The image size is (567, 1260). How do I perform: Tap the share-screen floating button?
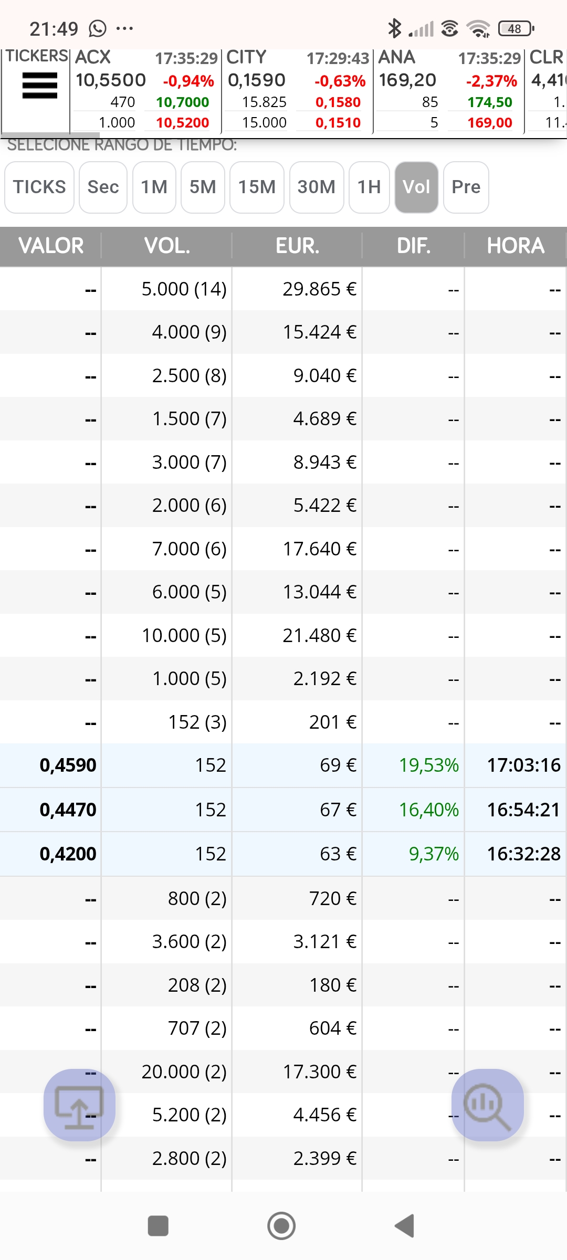click(x=79, y=1105)
